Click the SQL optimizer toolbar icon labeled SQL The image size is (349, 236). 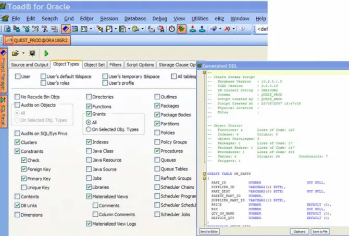coord(45,29)
